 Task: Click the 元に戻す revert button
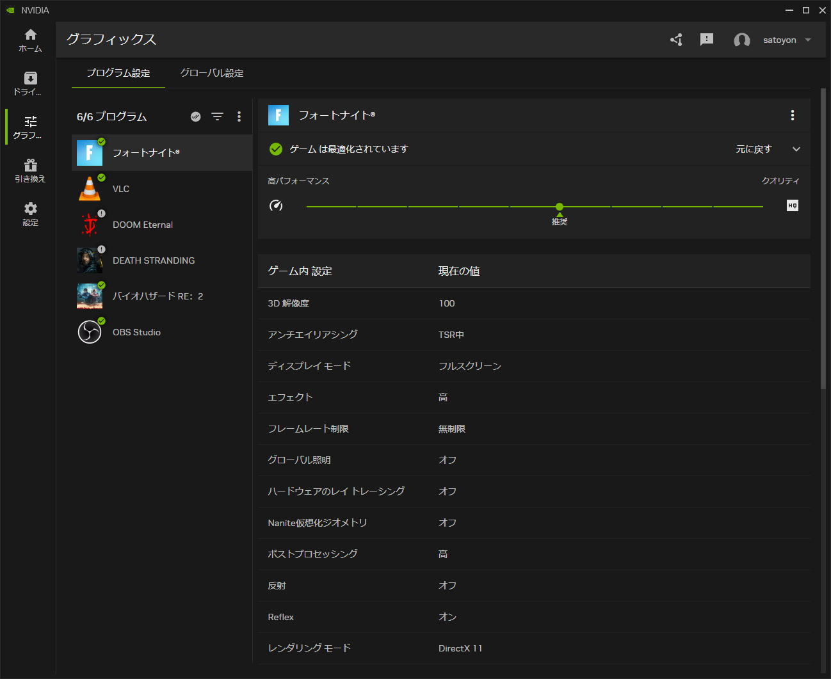point(754,149)
